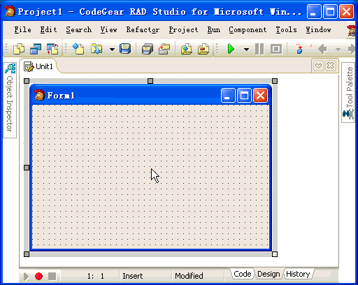Screen dimensions: 358x285
Task: Open the Tools menu
Action: [x=287, y=30]
